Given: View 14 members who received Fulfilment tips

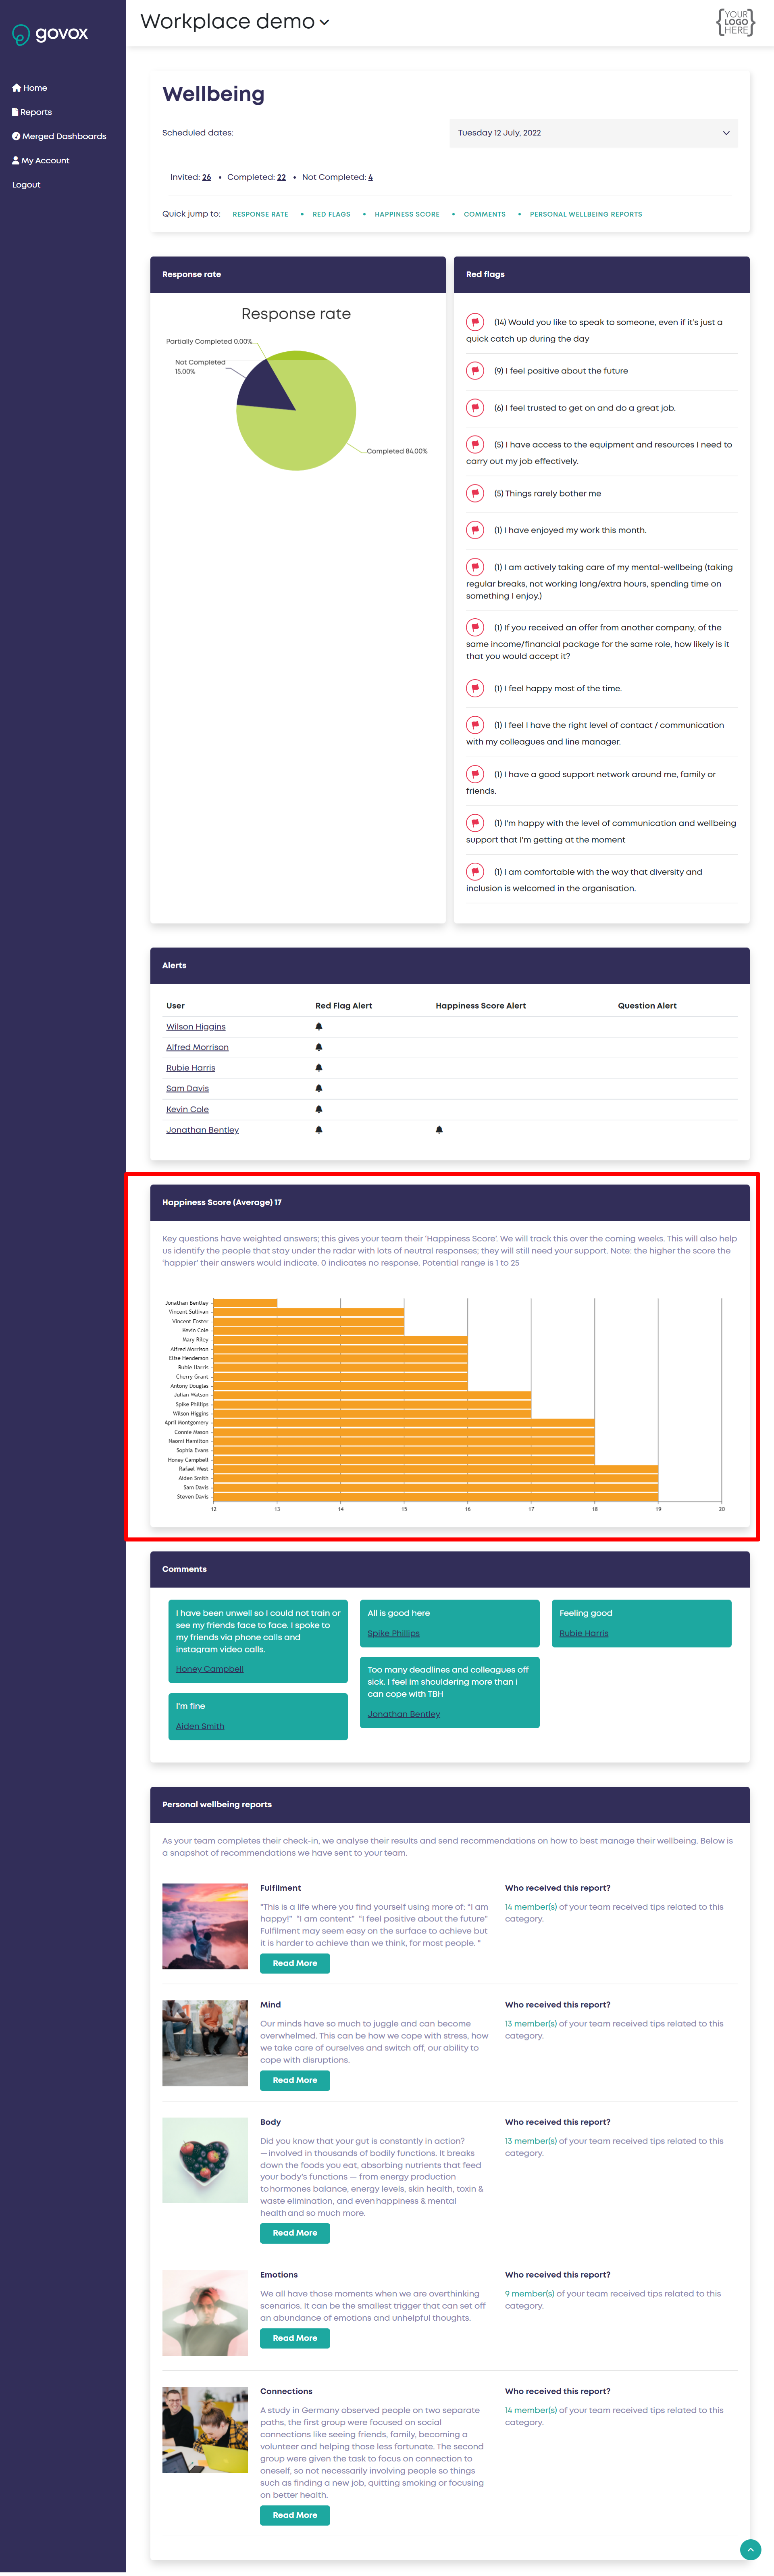Looking at the screenshot, I should 530,1907.
